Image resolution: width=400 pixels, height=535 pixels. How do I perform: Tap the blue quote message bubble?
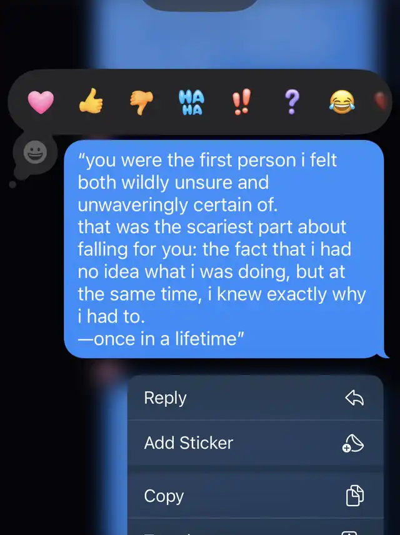pos(224,249)
